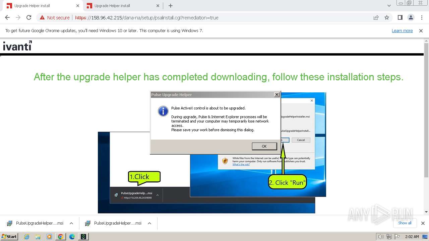Screen dimensions: 429x241
Task: Click the blue info icon in dialog
Action: 163,111
